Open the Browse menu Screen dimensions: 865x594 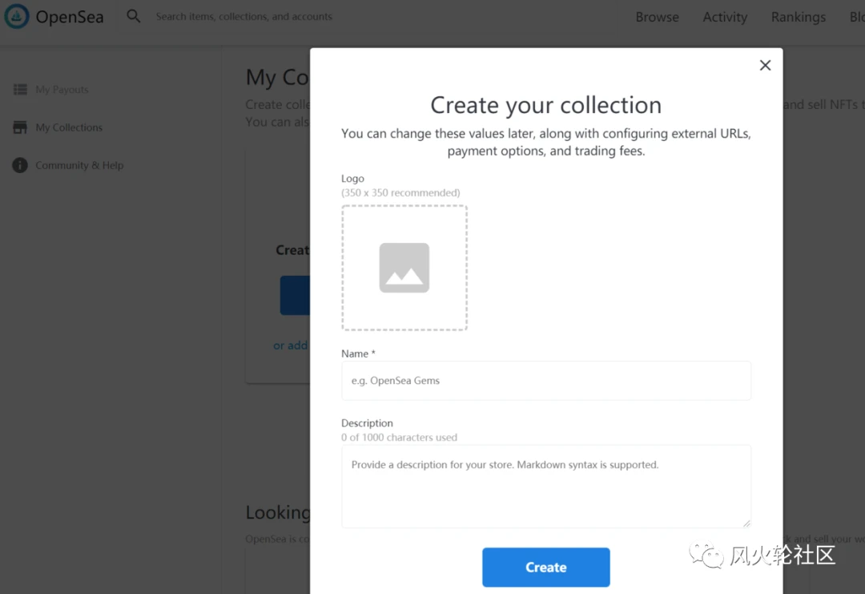(x=657, y=17)
